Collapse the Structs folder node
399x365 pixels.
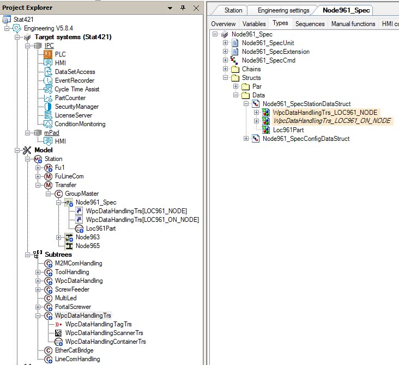tap(225, 78)
